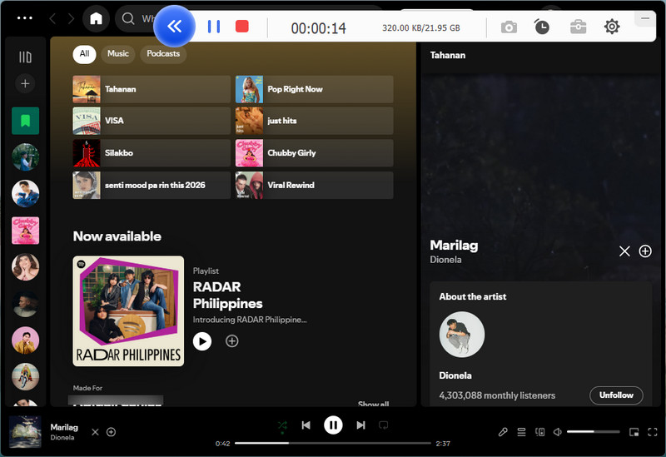Go back with the left arrow
This screenshot has height=457, width=666.
pos(52,18)
